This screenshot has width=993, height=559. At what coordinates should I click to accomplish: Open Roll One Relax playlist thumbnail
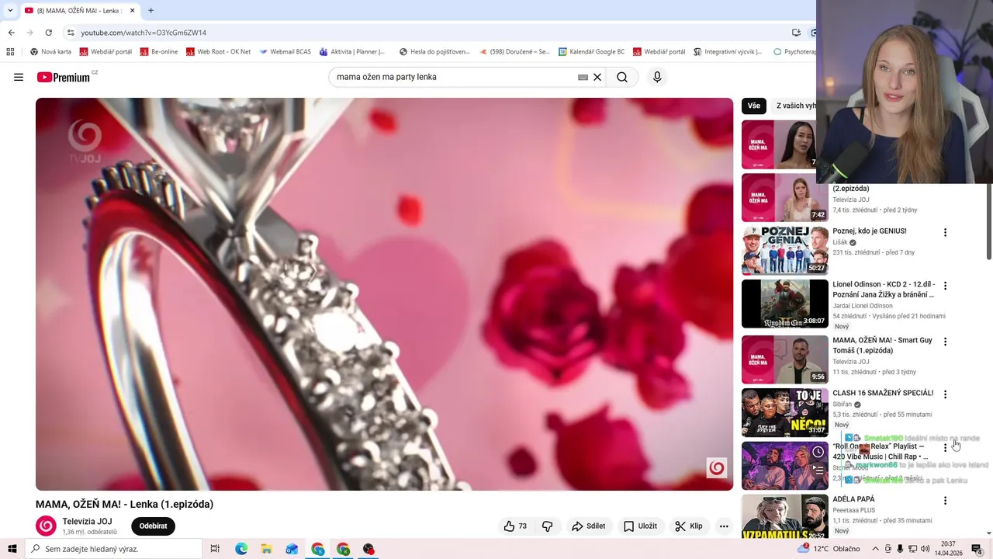pyautogui.click(x=785, y=466)
